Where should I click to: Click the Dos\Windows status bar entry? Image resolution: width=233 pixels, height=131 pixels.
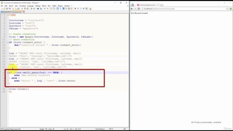[100, 129]
